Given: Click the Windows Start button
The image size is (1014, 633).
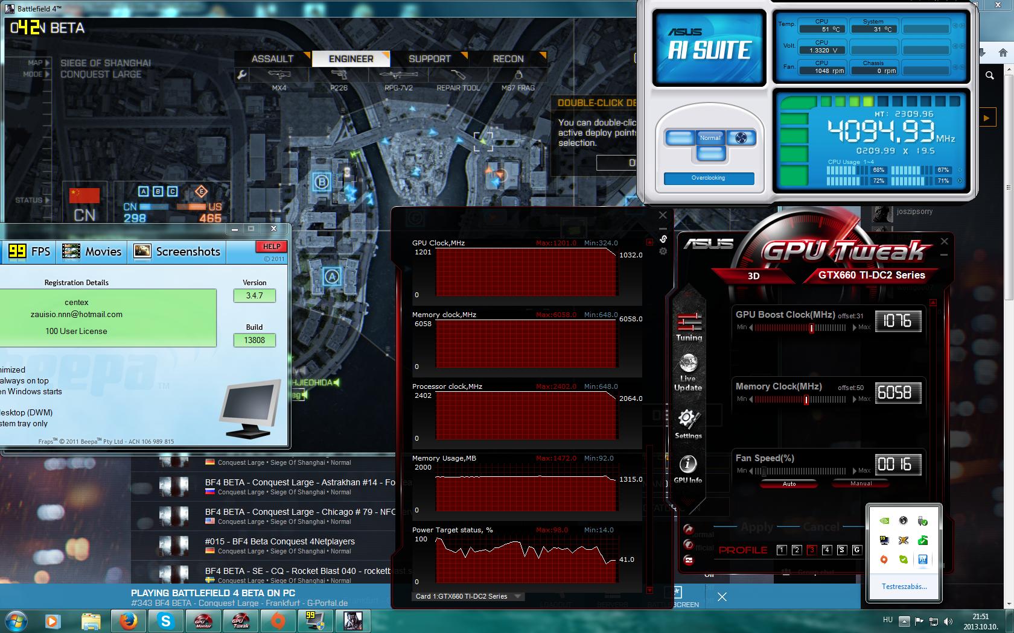Looking at the screenshot, I should [16, 621].
